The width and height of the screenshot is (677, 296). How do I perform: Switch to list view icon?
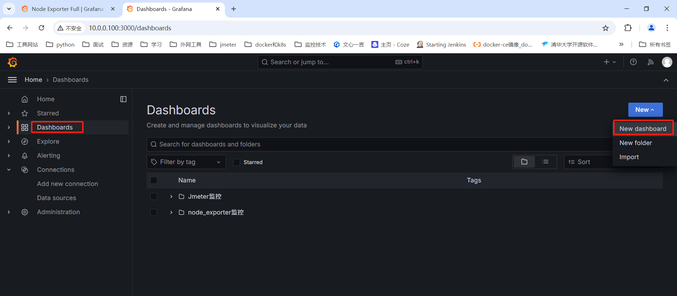coord(545,162)
